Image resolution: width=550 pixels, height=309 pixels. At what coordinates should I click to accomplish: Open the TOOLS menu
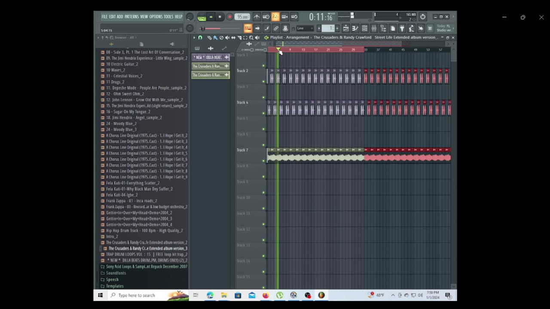click(x=168, y=17)
